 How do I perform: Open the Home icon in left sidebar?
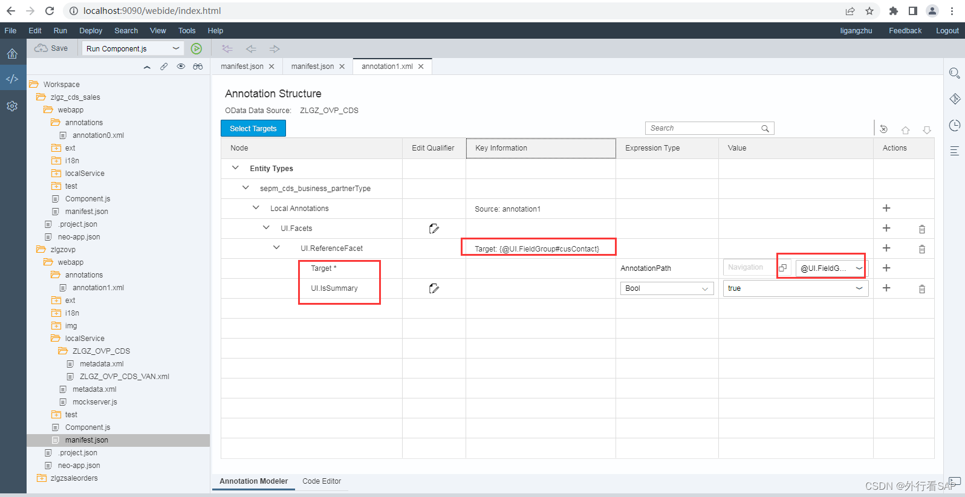12,53
